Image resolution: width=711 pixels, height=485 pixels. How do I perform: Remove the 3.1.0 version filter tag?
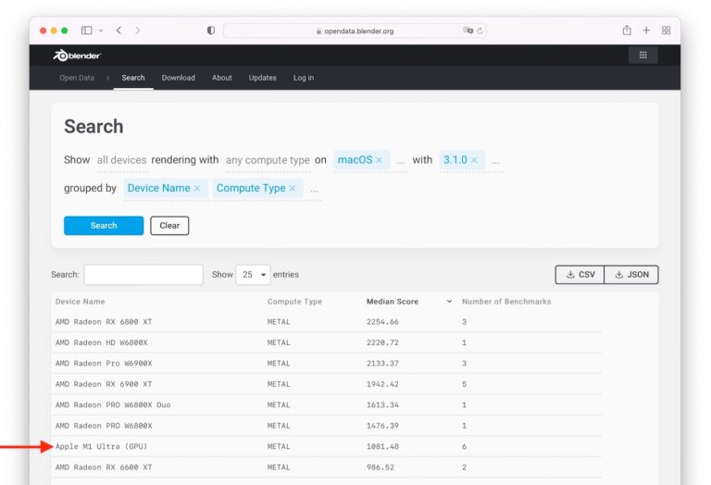473,160
